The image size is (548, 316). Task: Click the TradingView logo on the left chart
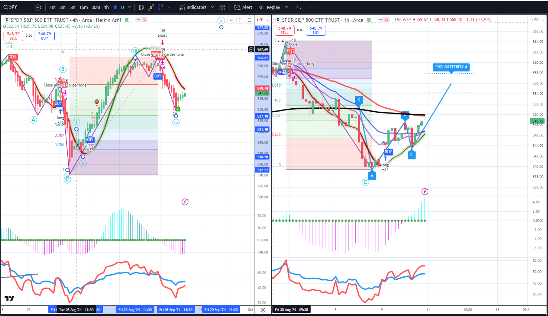coord(9,299)
